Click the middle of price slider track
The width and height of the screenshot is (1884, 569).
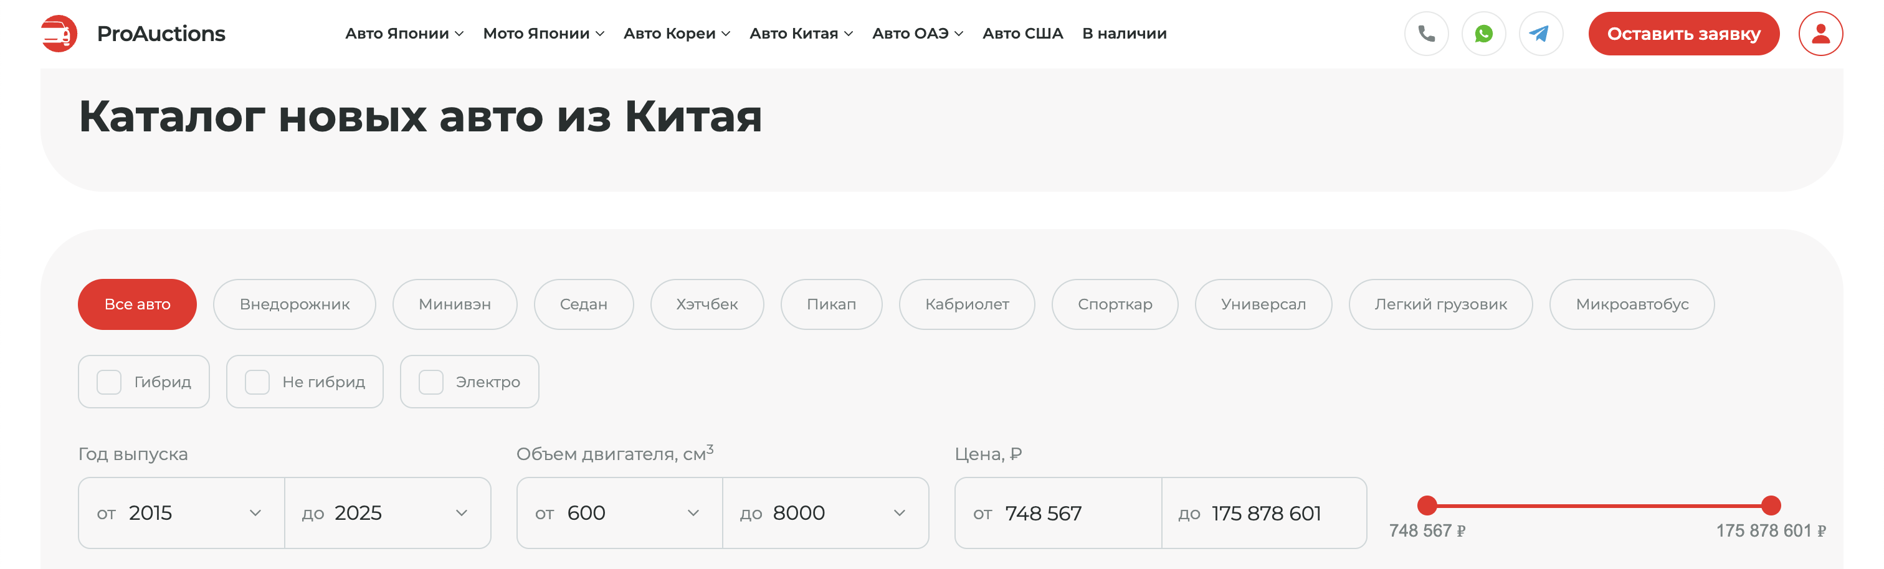1599,506
